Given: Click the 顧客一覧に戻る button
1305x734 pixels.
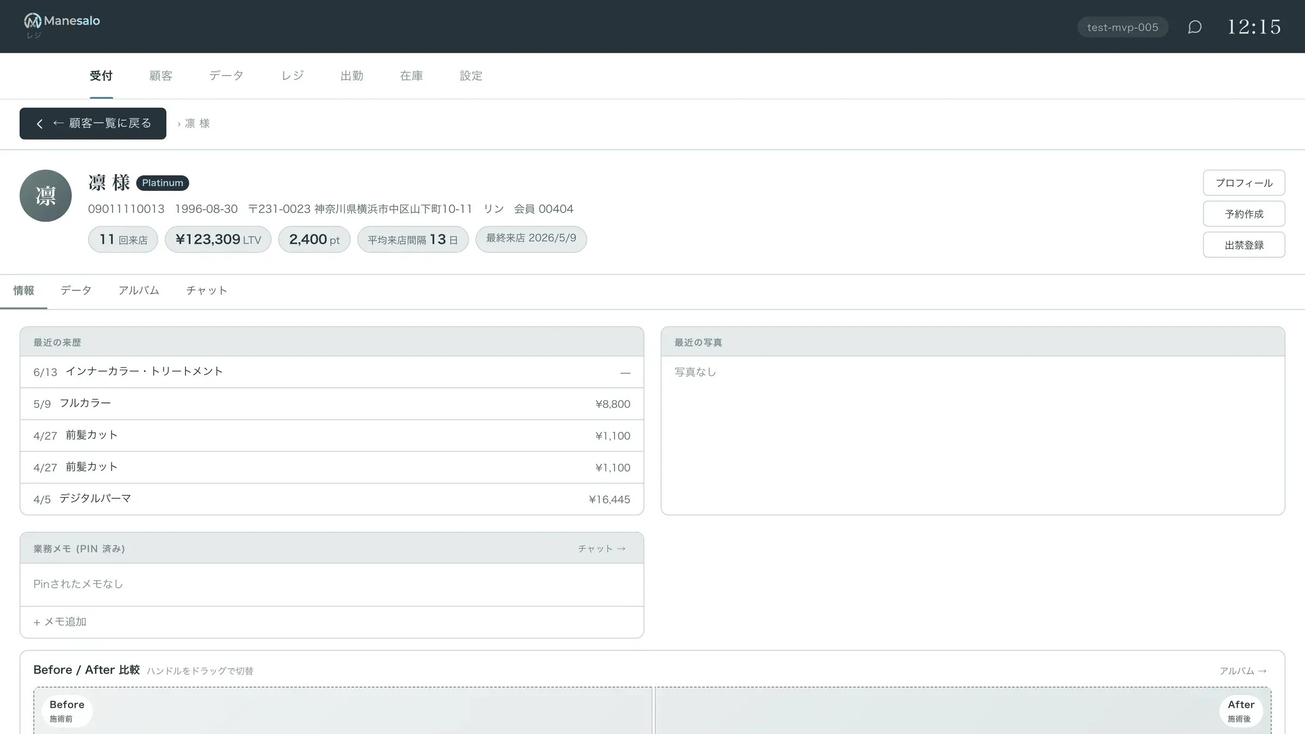Looking at the screenshot, I should coord(93,123).
